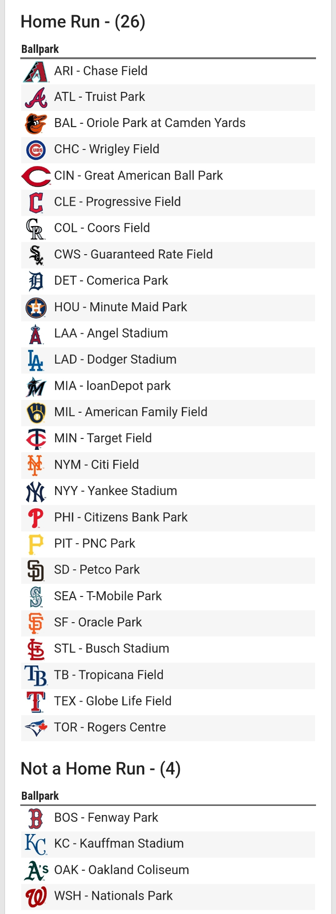Click the Milwaukee Brewers glove logo
Viewport: 336px width, 914px height.
tap(36, 413)
